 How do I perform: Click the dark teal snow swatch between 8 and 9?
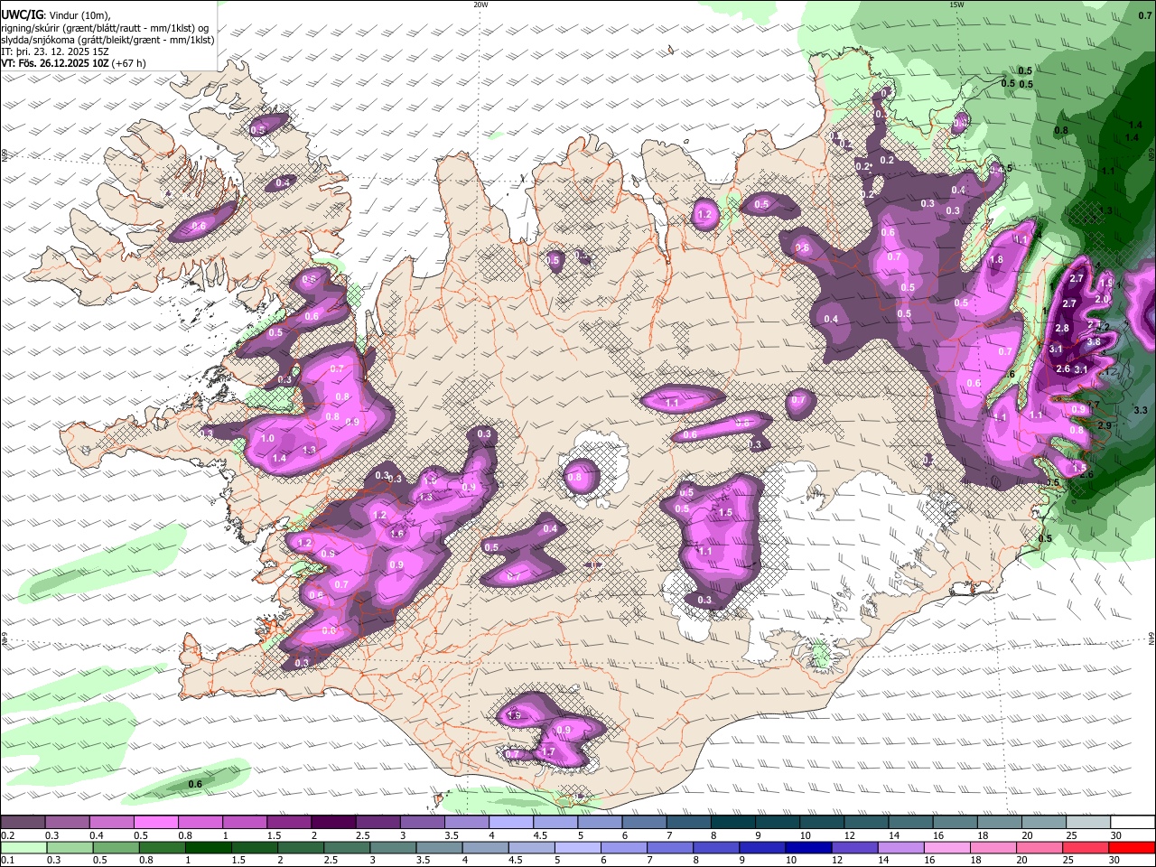733,823
